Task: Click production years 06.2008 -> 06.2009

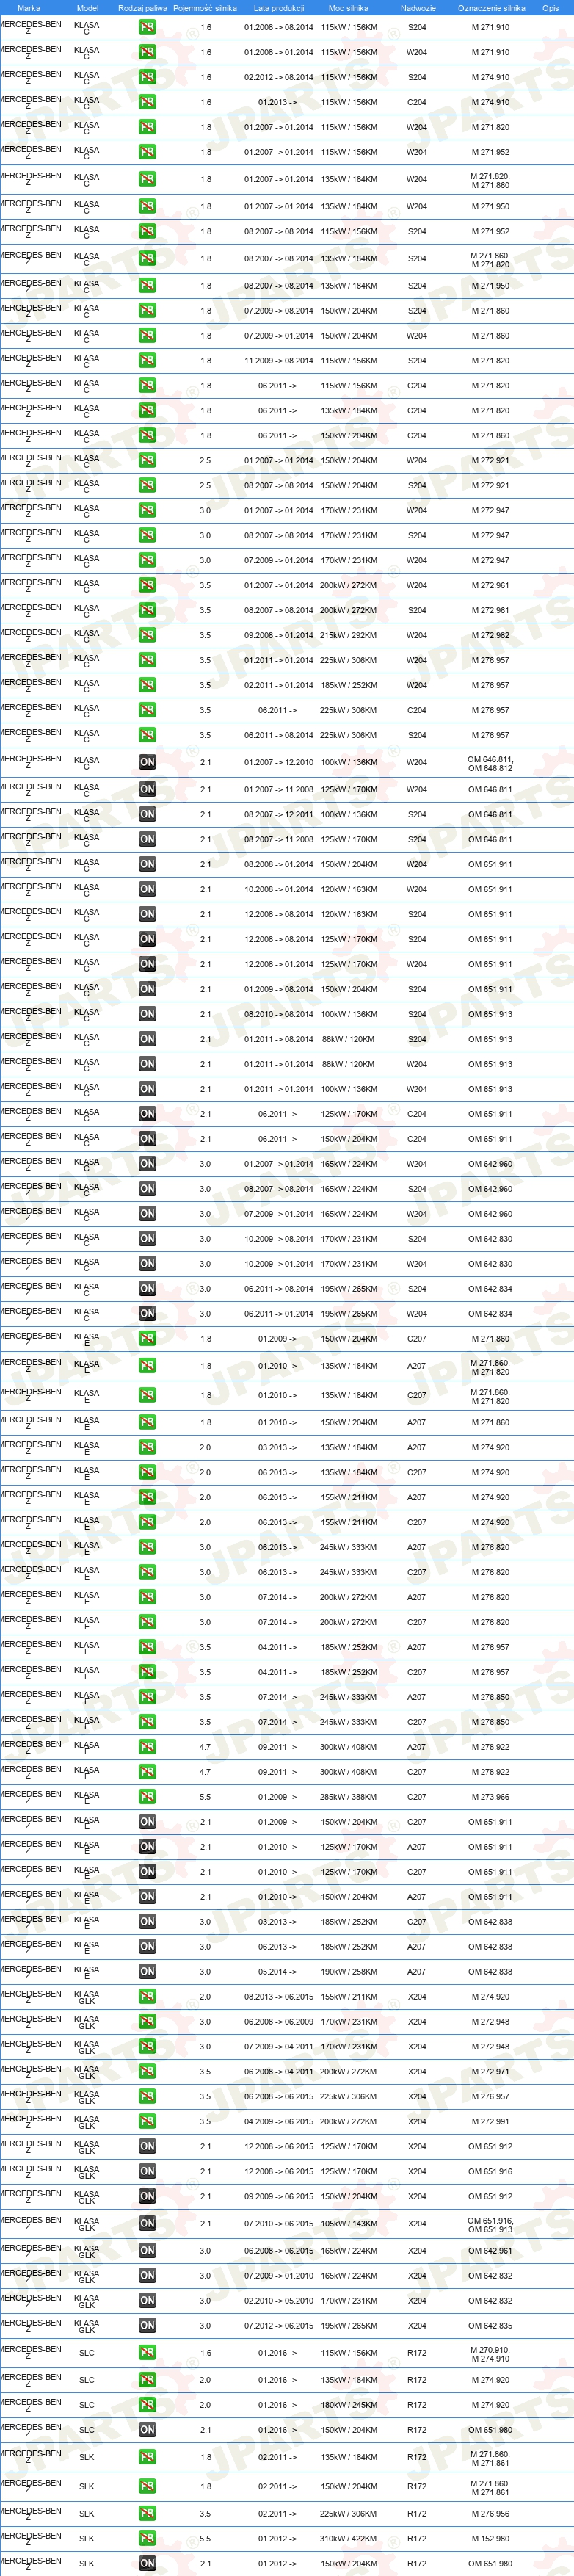Action: pos(278,2022)
